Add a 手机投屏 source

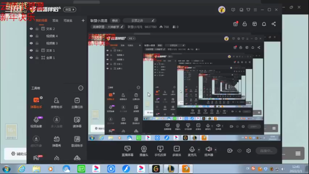pyautogui.click(x=160, y=151)
